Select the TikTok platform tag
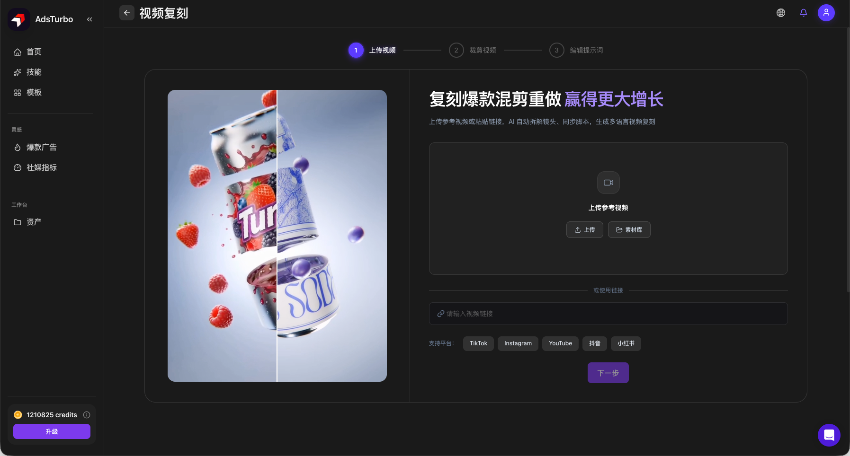The width and height of the screenshot is (850, 456). tap(478, 343)
